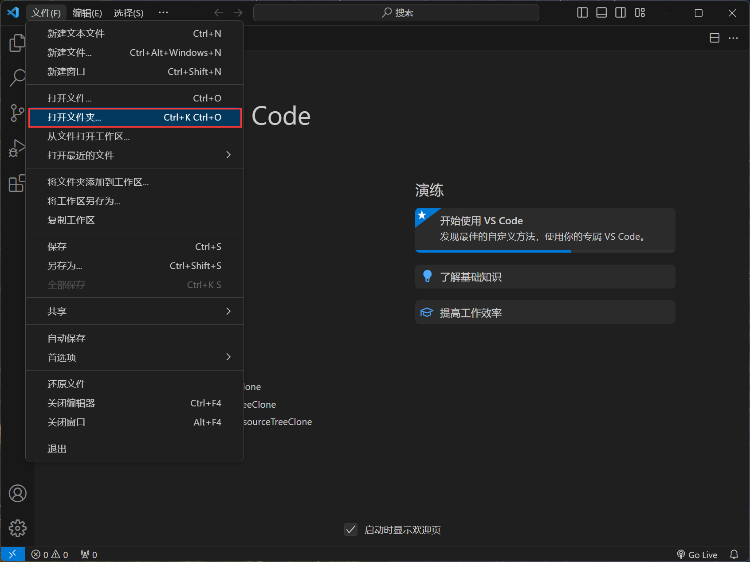Open Customize Layout icon
The image size is (750, 562).
(x=640, y=13)
